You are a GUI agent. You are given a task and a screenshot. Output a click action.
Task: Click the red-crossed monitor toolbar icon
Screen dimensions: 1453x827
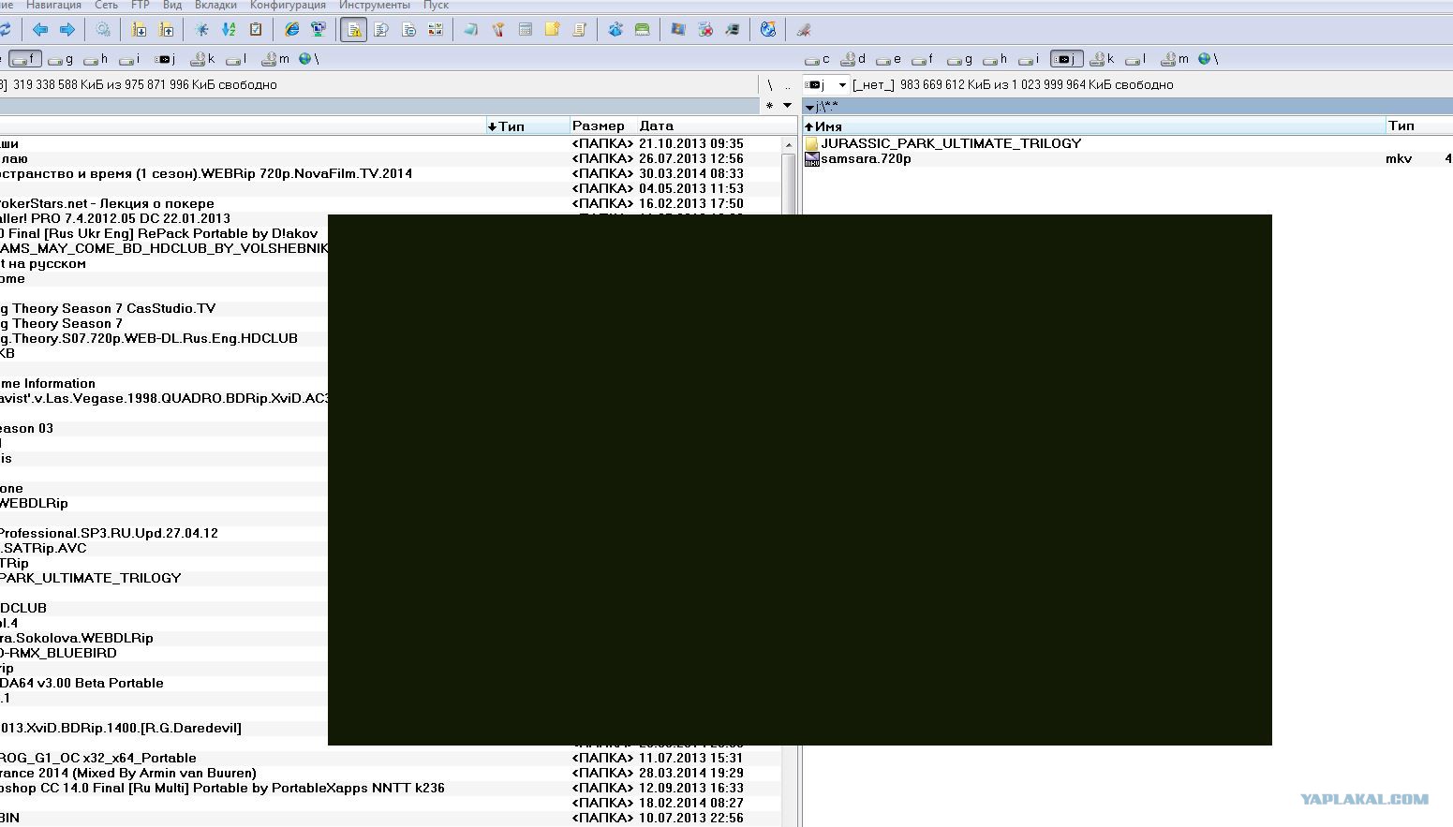click(x=706, y=30)
